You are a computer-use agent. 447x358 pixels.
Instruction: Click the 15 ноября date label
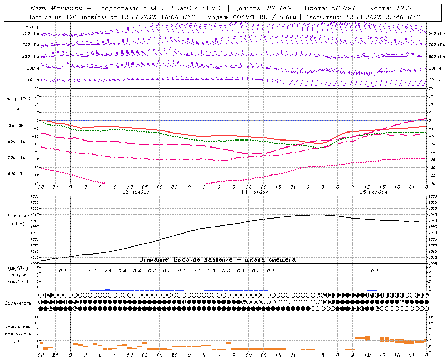click(373, 192)
